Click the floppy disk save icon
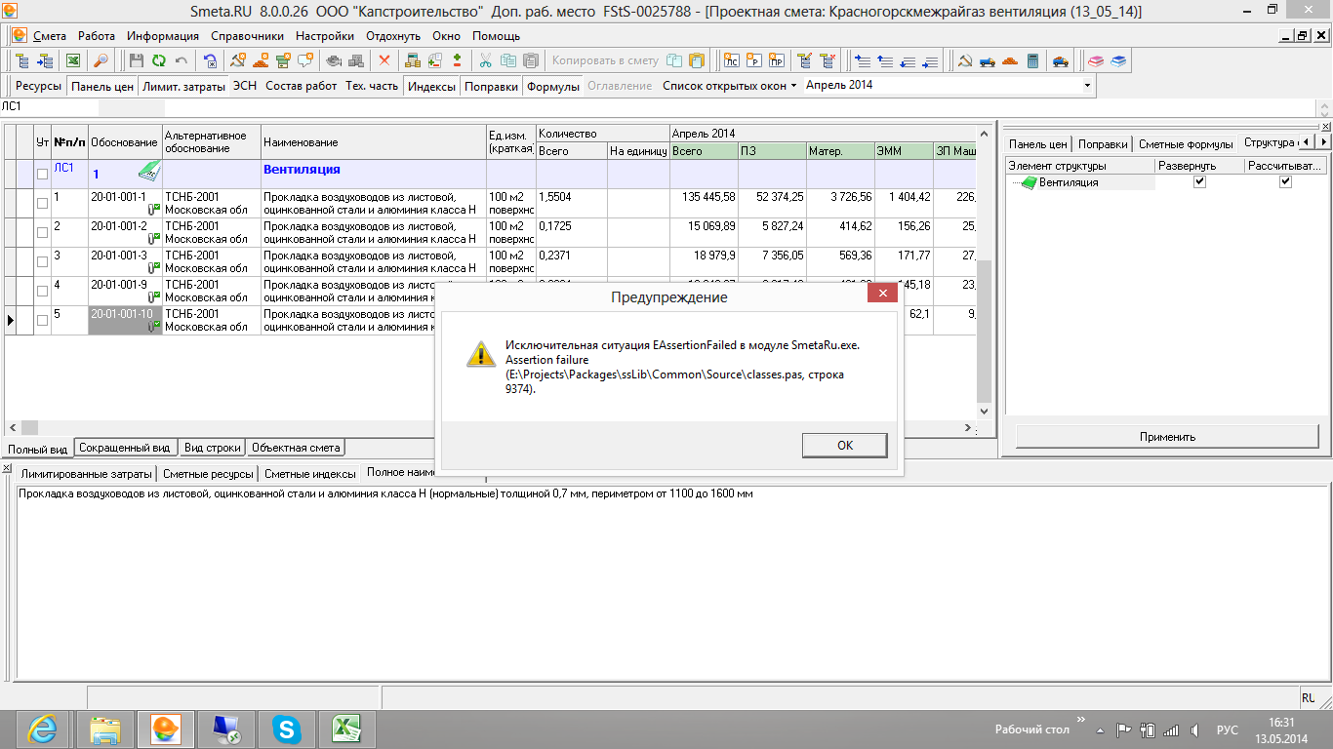This screenshot has width=1333, height=749. 136,60
